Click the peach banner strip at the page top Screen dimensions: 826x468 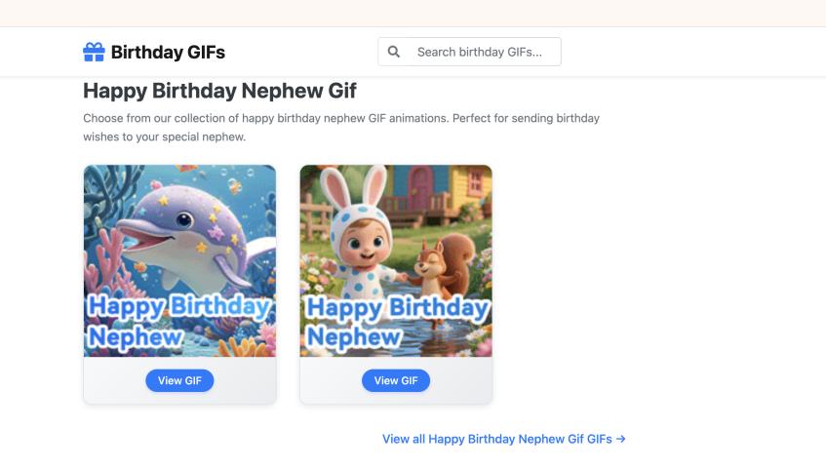point(413,13)
